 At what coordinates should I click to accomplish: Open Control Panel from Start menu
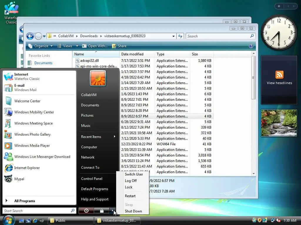point(98,179)
